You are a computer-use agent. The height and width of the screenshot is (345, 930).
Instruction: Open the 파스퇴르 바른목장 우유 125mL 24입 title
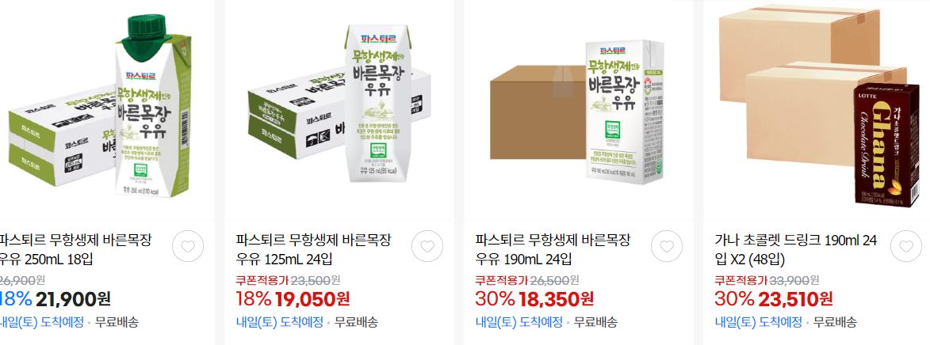click(314, 249)
